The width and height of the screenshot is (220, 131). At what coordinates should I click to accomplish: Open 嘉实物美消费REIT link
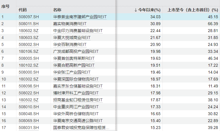pyautogui.click(x=70, y=24)
